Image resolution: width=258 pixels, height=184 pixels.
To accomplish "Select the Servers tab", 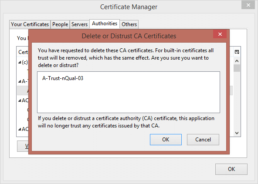I will [79, 24].
